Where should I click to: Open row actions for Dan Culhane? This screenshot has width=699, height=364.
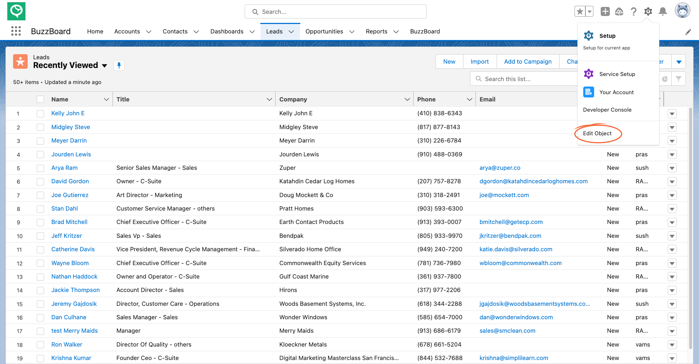point(672,317)
